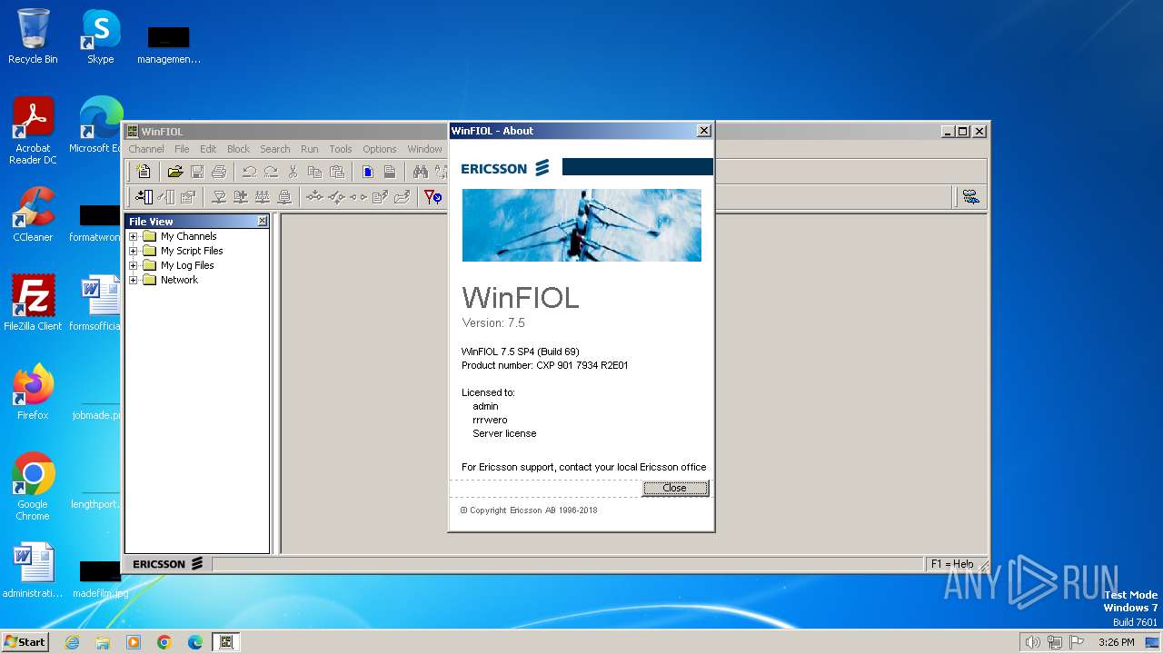Click the disconnect nodes slash icon
This screenshot has height=654, width=1163.
point(336,196)
